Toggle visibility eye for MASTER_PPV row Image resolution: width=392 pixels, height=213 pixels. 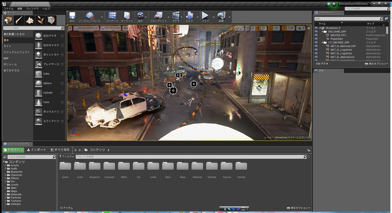(316, 35)
